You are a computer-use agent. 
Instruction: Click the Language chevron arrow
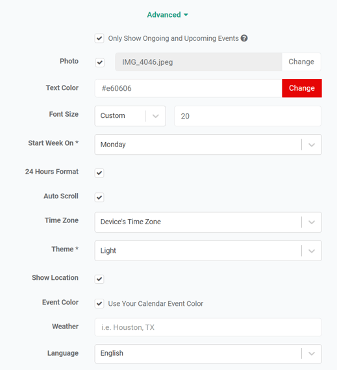[312, 354]
